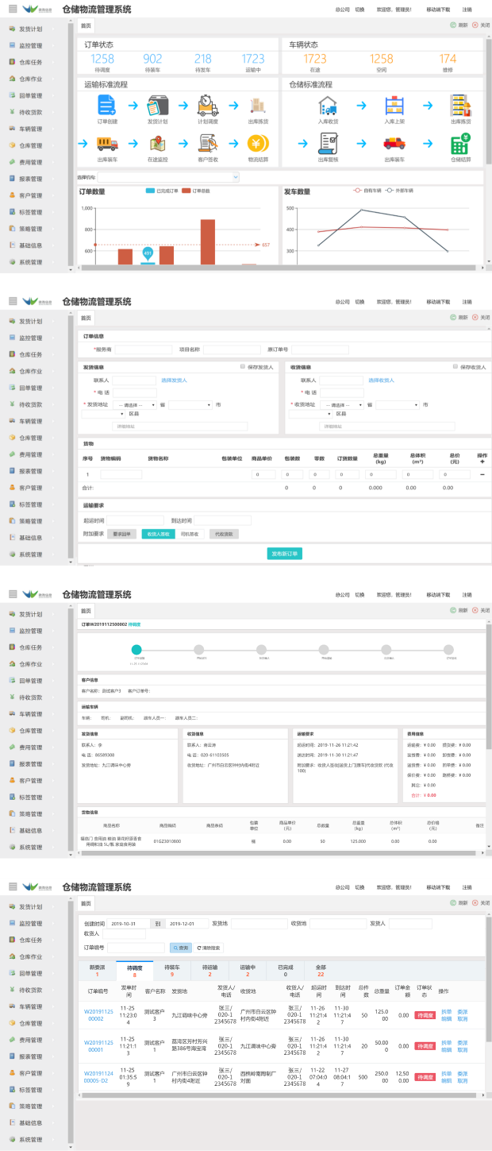
Task: Open the 入库收货 warehouse icon
Action: [x=328, y=104]
